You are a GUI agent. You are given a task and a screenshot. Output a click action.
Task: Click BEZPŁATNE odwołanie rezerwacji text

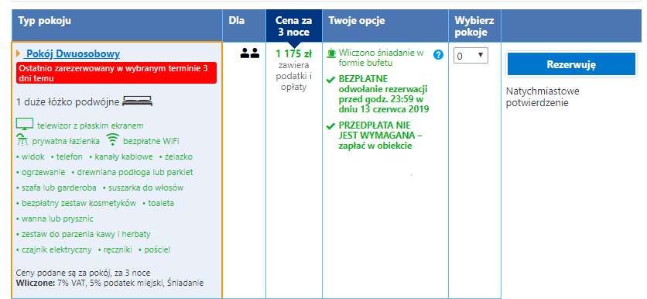[x=384, y=95]
